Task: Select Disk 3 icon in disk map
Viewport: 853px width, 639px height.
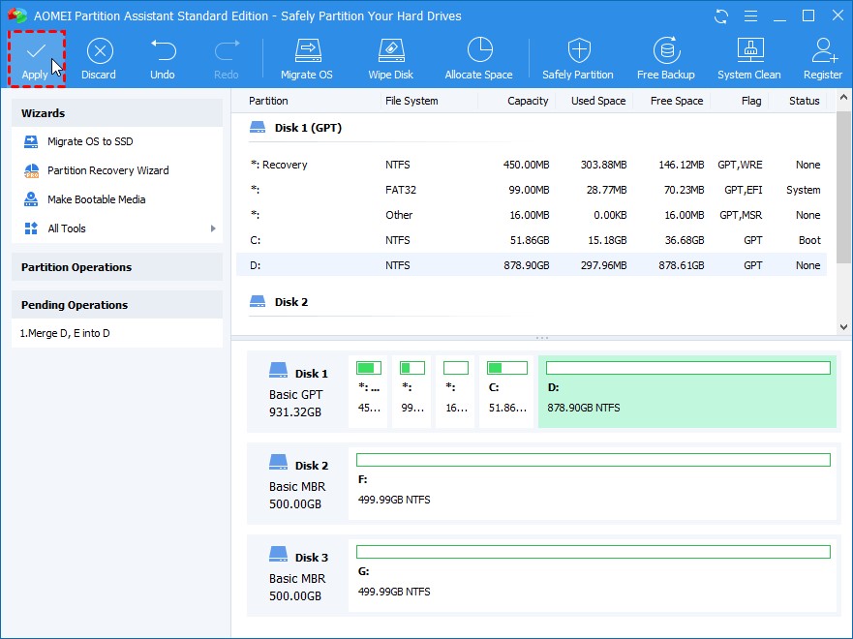Action: 279,555
